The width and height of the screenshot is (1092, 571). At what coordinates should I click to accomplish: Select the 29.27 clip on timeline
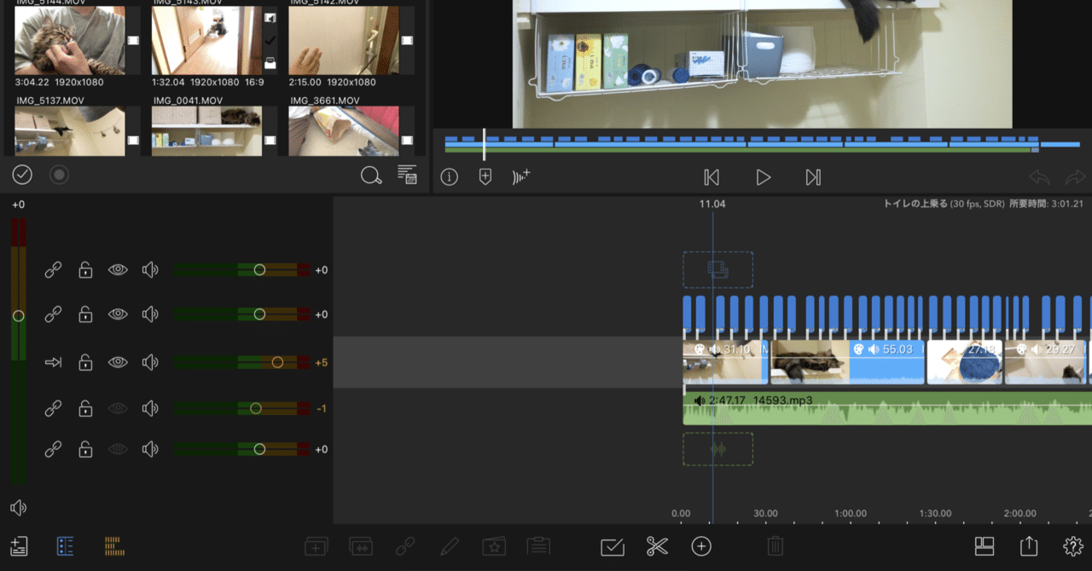click(1046, 362)
